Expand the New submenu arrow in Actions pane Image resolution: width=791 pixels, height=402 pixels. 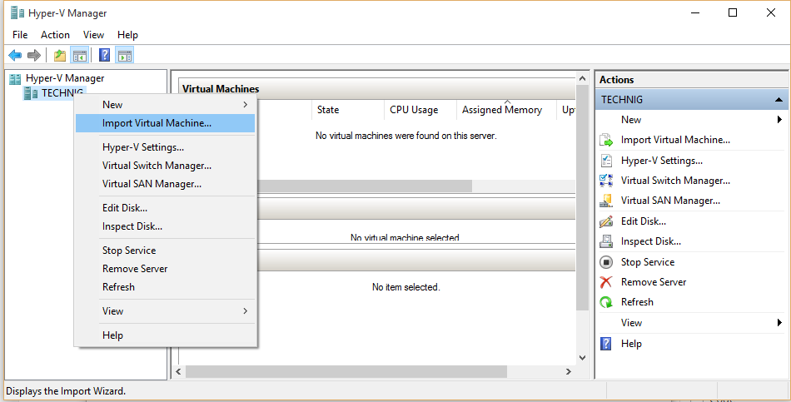tap(779, 120)
